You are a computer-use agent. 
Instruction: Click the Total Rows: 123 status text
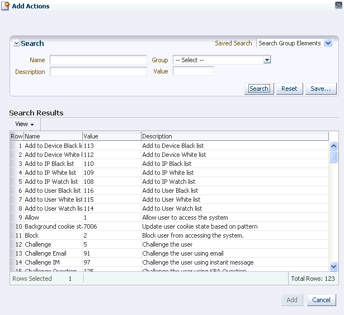point(313,279)
